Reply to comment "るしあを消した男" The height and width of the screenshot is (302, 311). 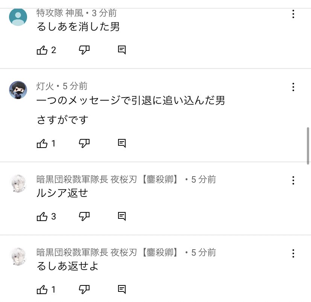coord(121,50)
